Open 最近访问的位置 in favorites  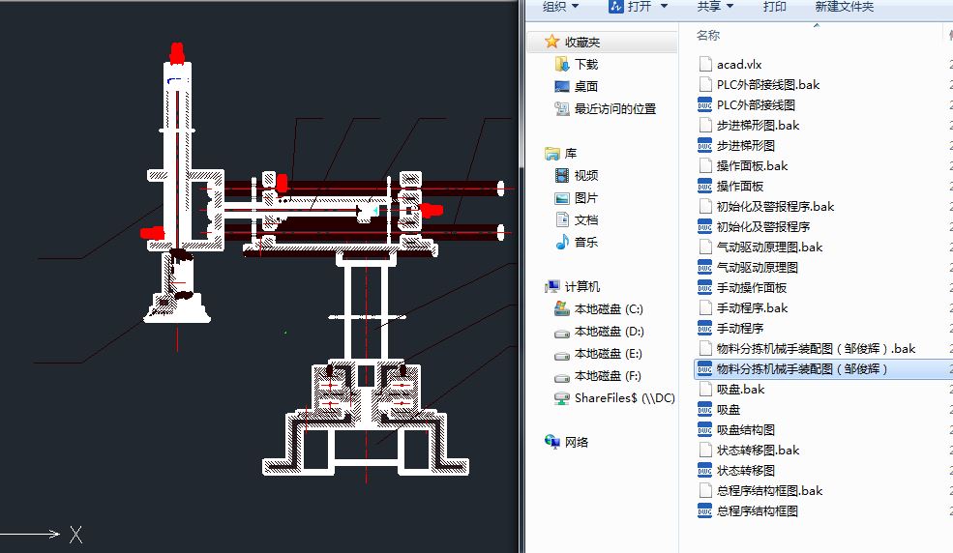coord(614,109)
